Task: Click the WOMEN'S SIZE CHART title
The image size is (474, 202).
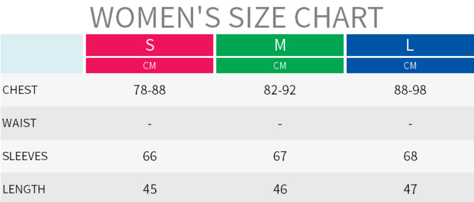Action: 237,17
